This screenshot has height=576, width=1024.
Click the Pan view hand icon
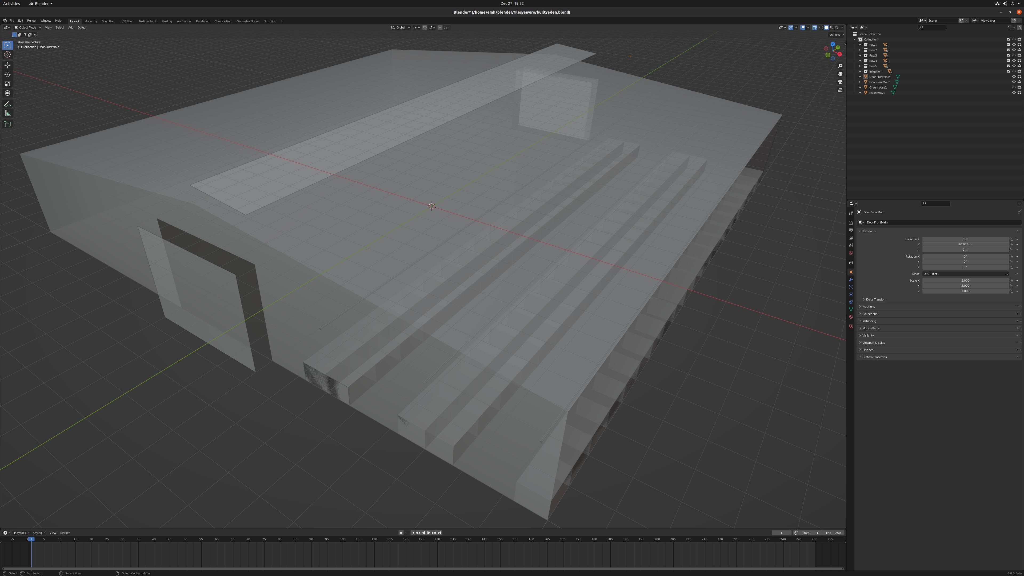(840, 74)
